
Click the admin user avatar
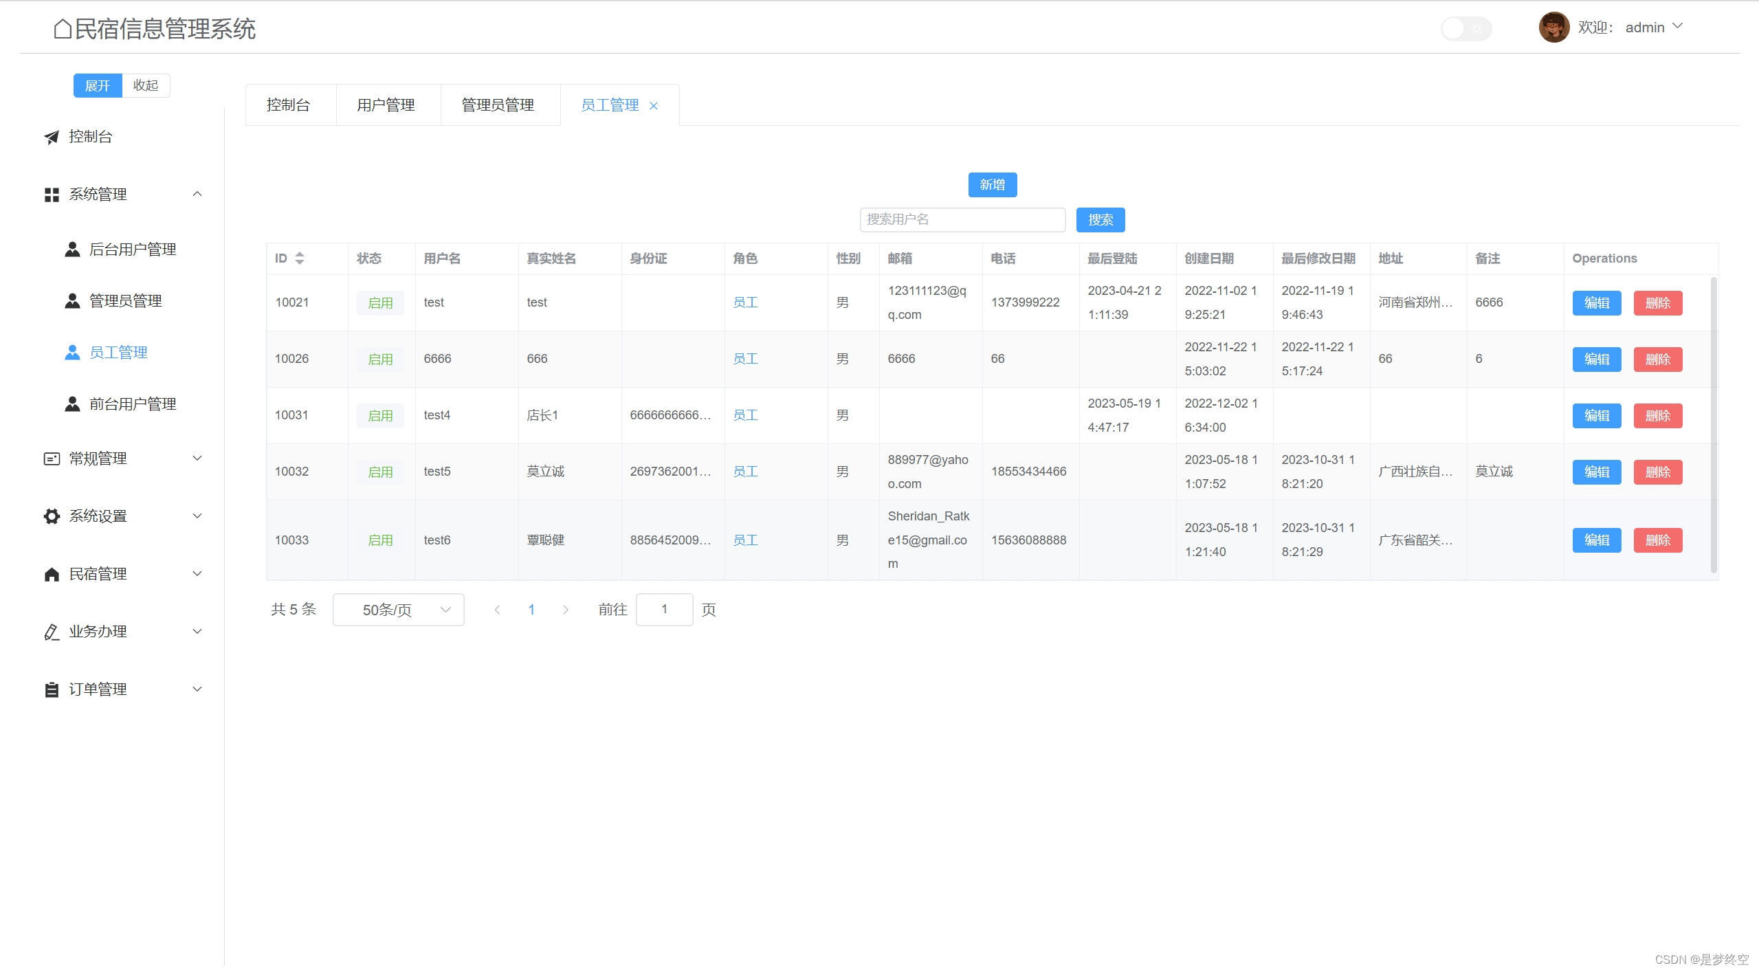point(1553,27)
